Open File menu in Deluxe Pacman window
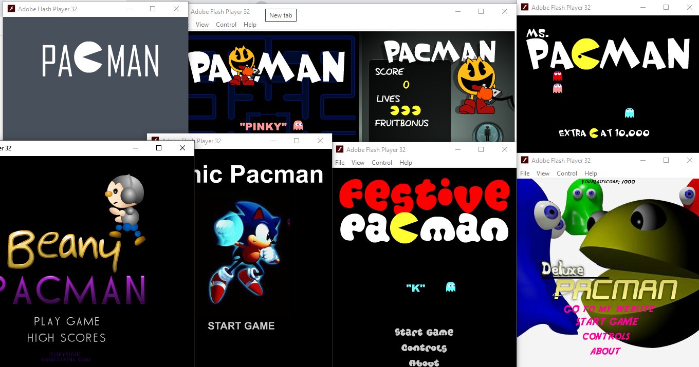 pos(525,173)
